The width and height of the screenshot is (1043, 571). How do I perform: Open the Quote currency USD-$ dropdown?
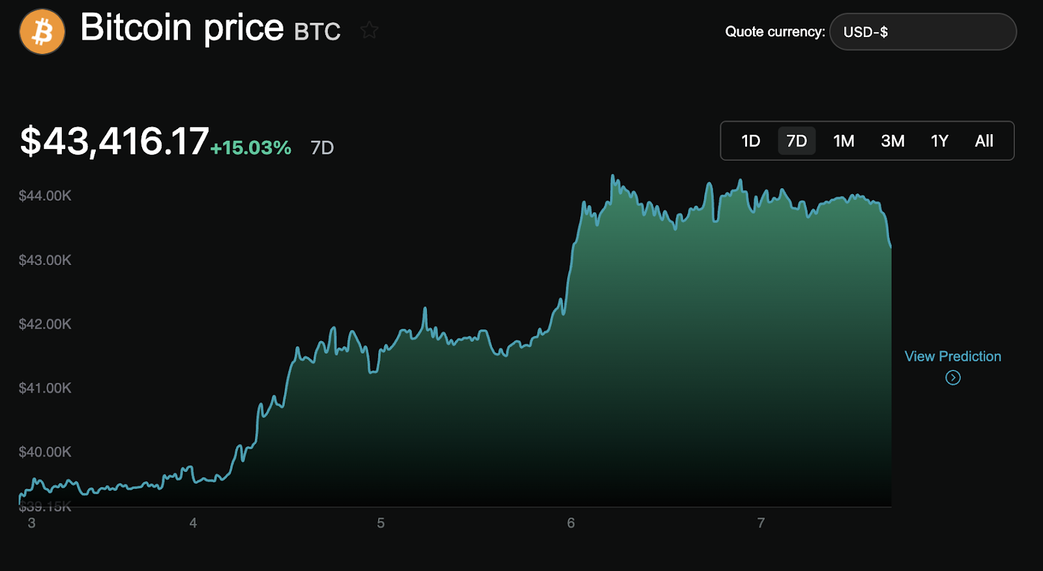click(923, 32)
